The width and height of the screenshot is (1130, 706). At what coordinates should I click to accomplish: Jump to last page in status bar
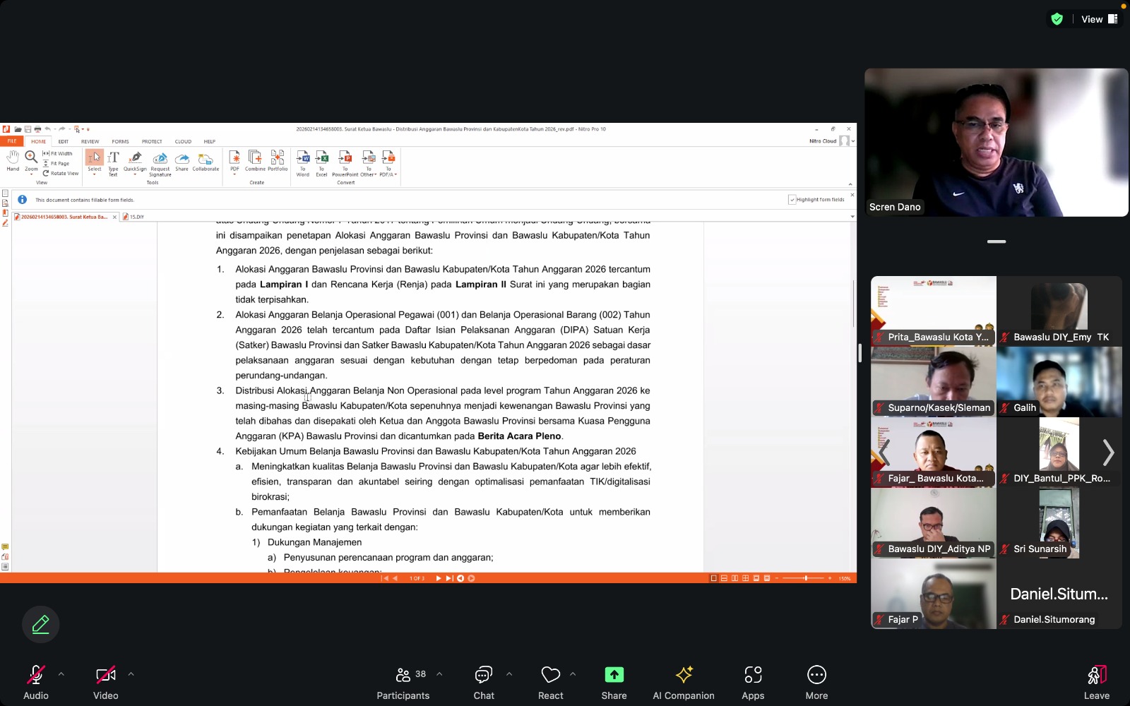pos(449,578)
